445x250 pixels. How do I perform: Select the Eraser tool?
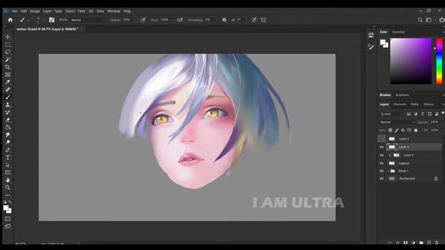8,120
